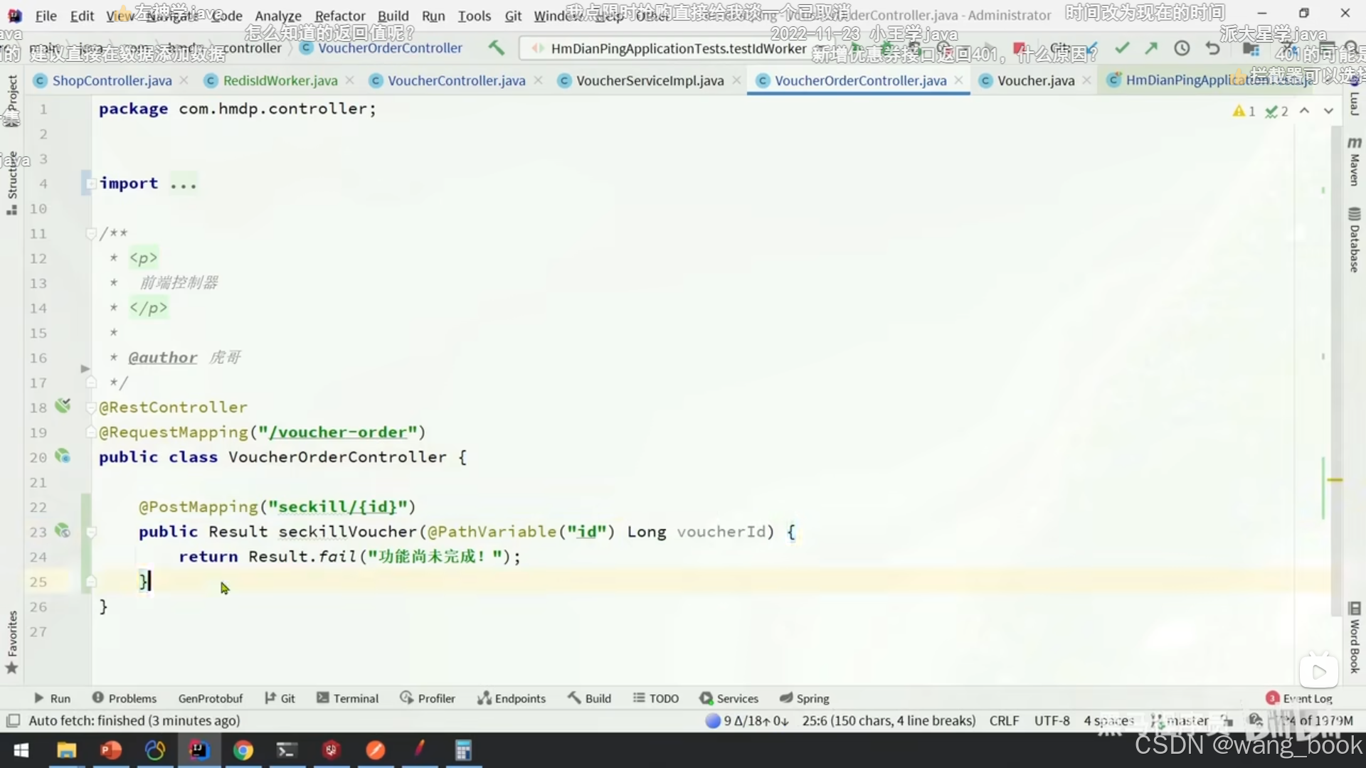Click the green Build hammer icon
Image resolution: width=1366 pixels, height=768 pixels.
point(496,48)
